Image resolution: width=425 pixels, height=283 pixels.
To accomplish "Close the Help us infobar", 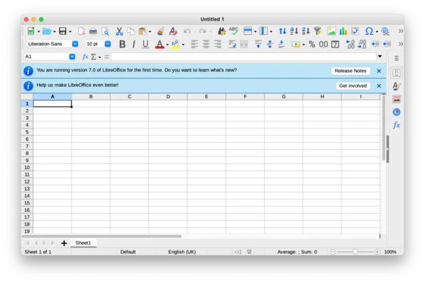I will 379,86.
